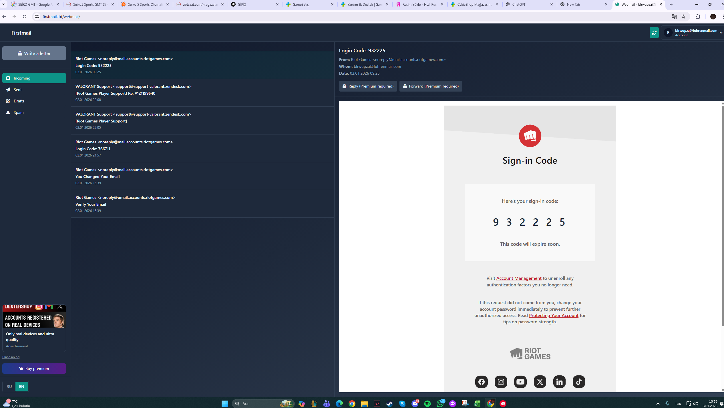Click Forward (Premium required) button
The image size is (724, 408).
(431, 86)
